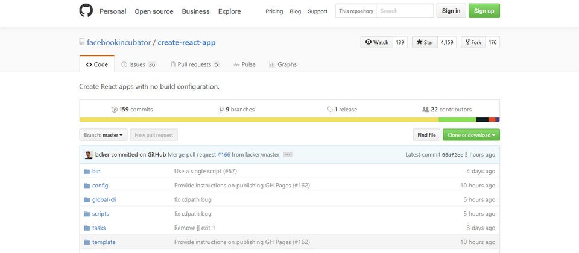Click the scripts folder icon

click(87, 214)
